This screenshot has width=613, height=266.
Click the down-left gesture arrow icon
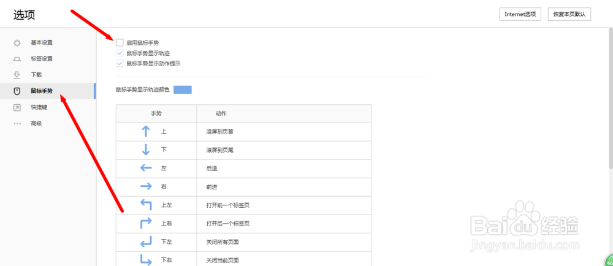(146, 242)
